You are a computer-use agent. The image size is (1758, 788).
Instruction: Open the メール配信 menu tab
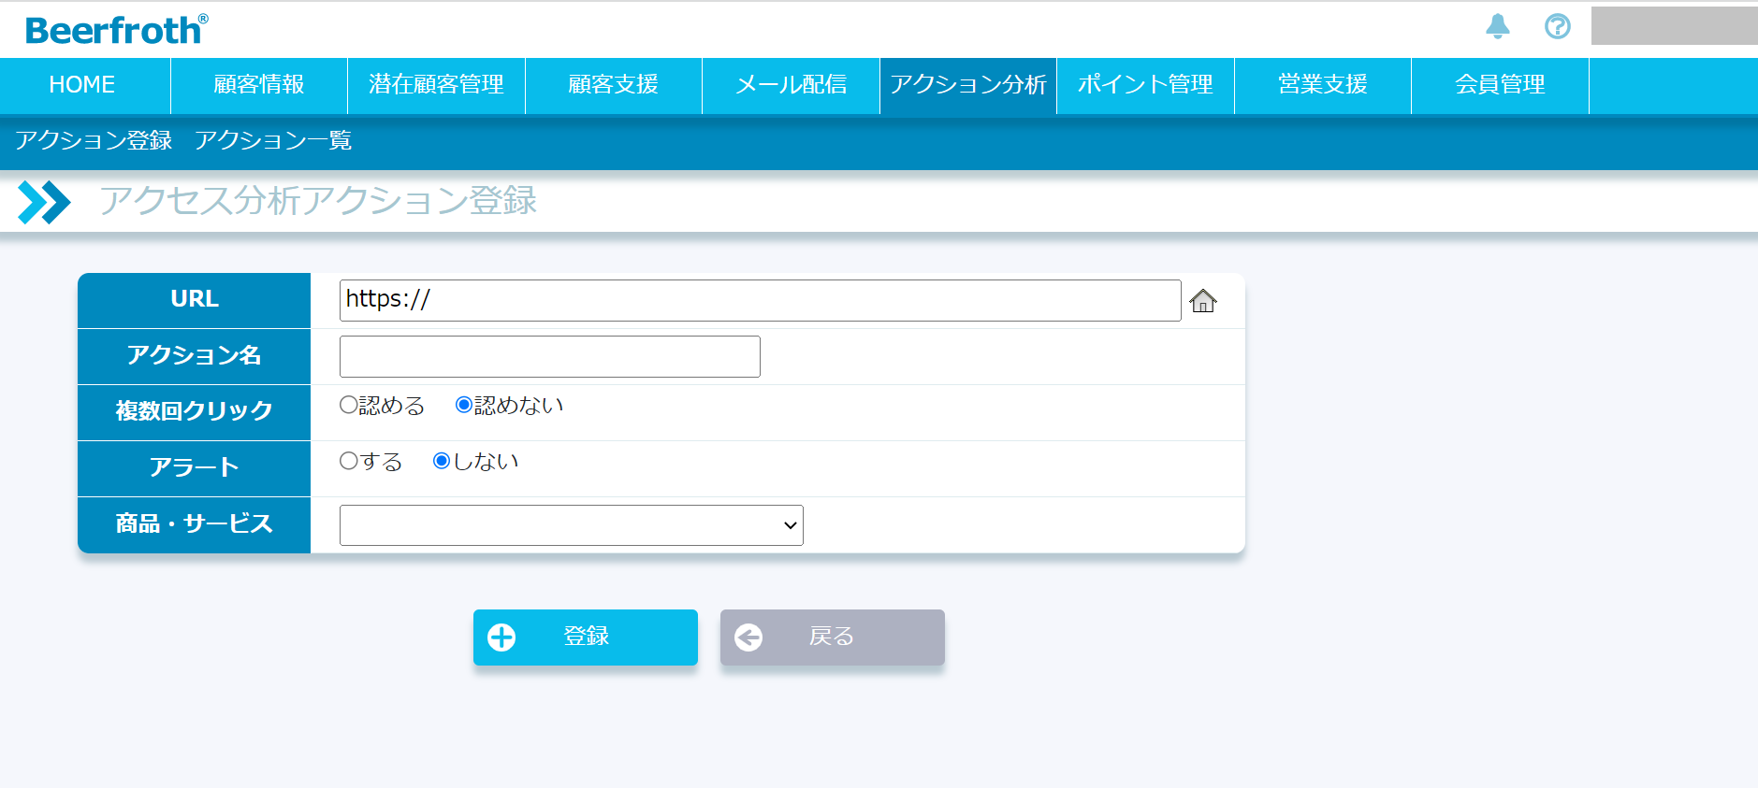(791, 85)
